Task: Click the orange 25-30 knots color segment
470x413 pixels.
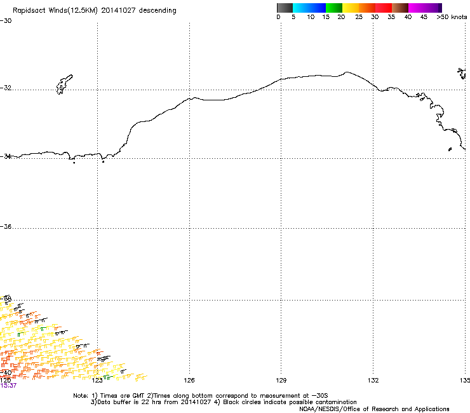Action: 367,8
